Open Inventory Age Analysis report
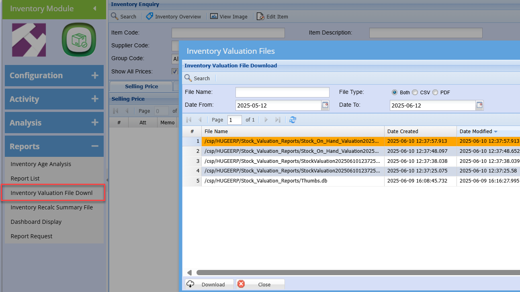 tap(41, 164)
